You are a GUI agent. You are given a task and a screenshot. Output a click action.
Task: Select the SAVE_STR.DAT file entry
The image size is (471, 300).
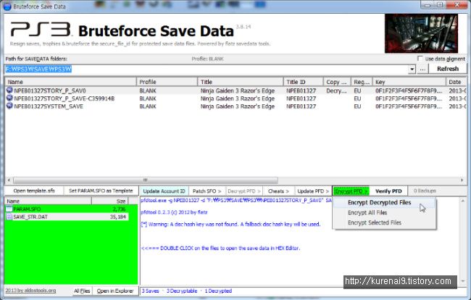point(67,217)
